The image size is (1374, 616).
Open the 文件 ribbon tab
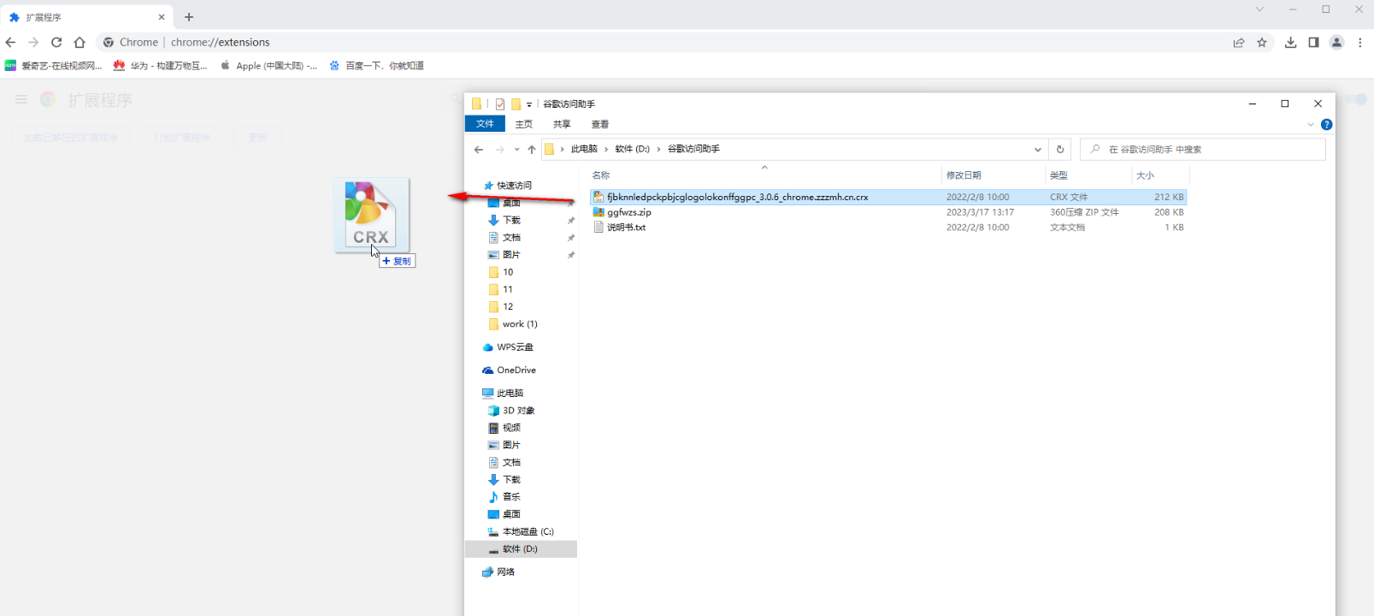pos(485,124)
